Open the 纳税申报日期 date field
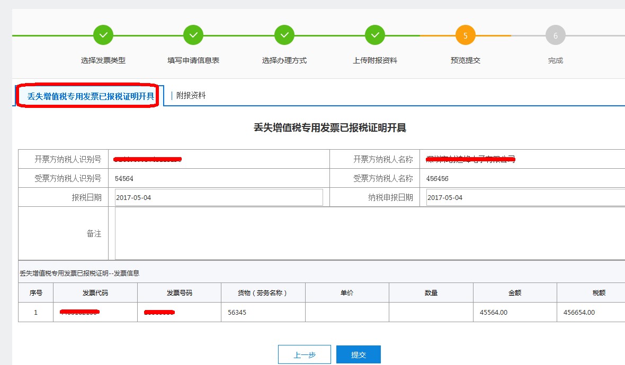This screenshot has width=625, height=365. pyautogui.click(x=524, y=197)
